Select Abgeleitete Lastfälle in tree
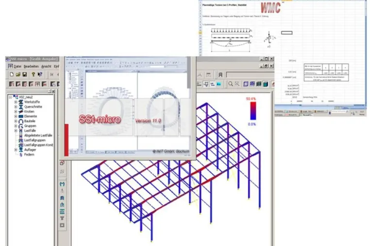Viewport: 370px width, 246px height. click(x=38, y=136)
